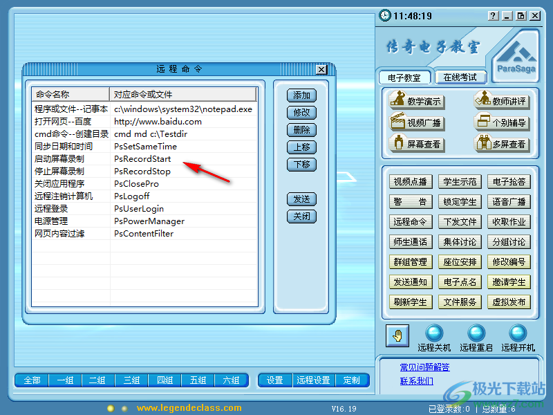The image size is (553, 415).
Task: Click 删除 to delete command
Action: pos(301,130)
